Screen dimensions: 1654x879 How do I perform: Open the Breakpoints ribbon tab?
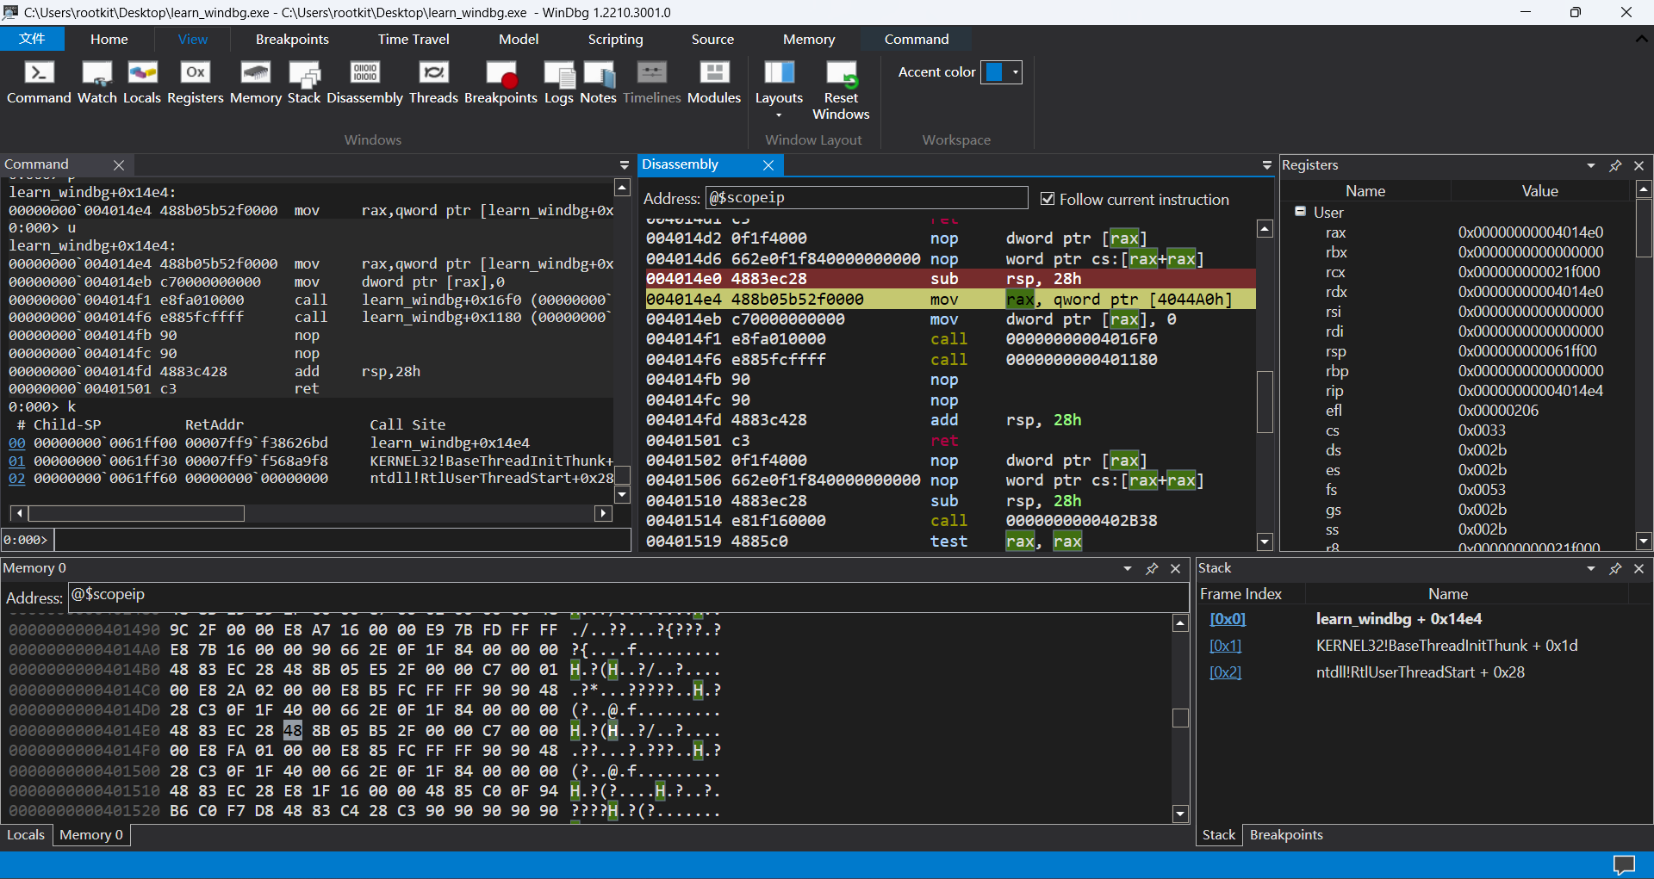[x=292, y=39]
